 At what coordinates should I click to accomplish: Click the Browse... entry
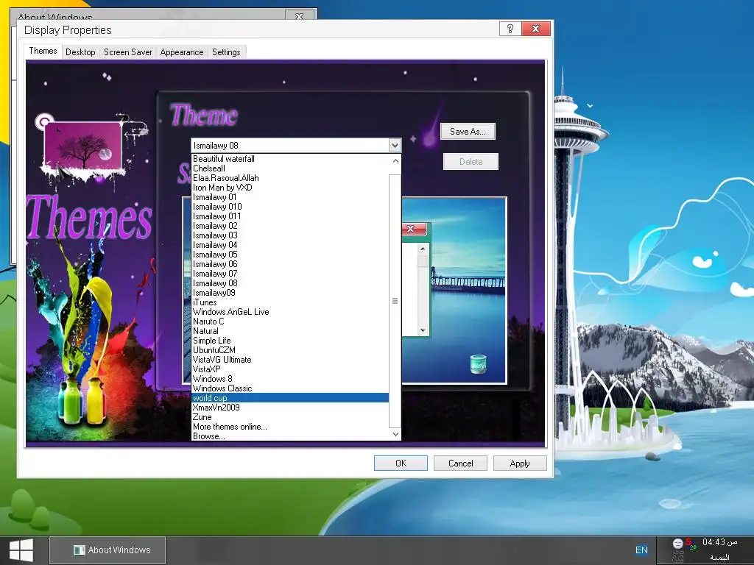tap(290, 436)
